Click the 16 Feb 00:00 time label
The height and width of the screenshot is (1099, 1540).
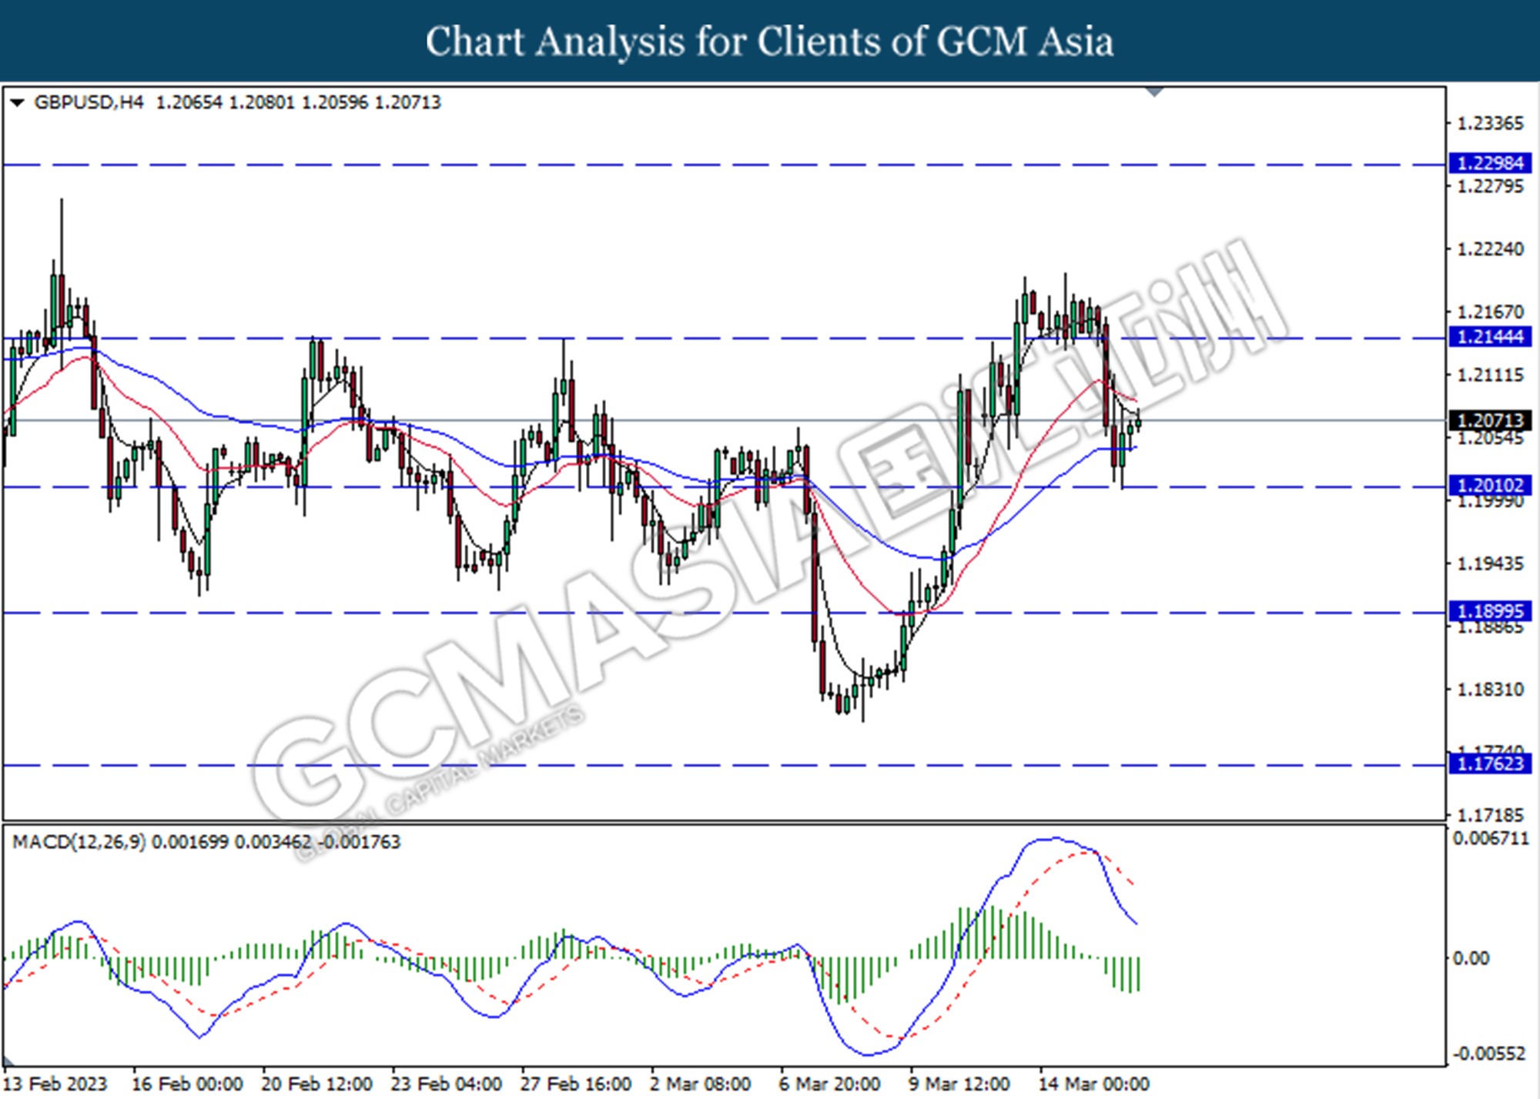pyautogui.click(x=187, y=1084)
